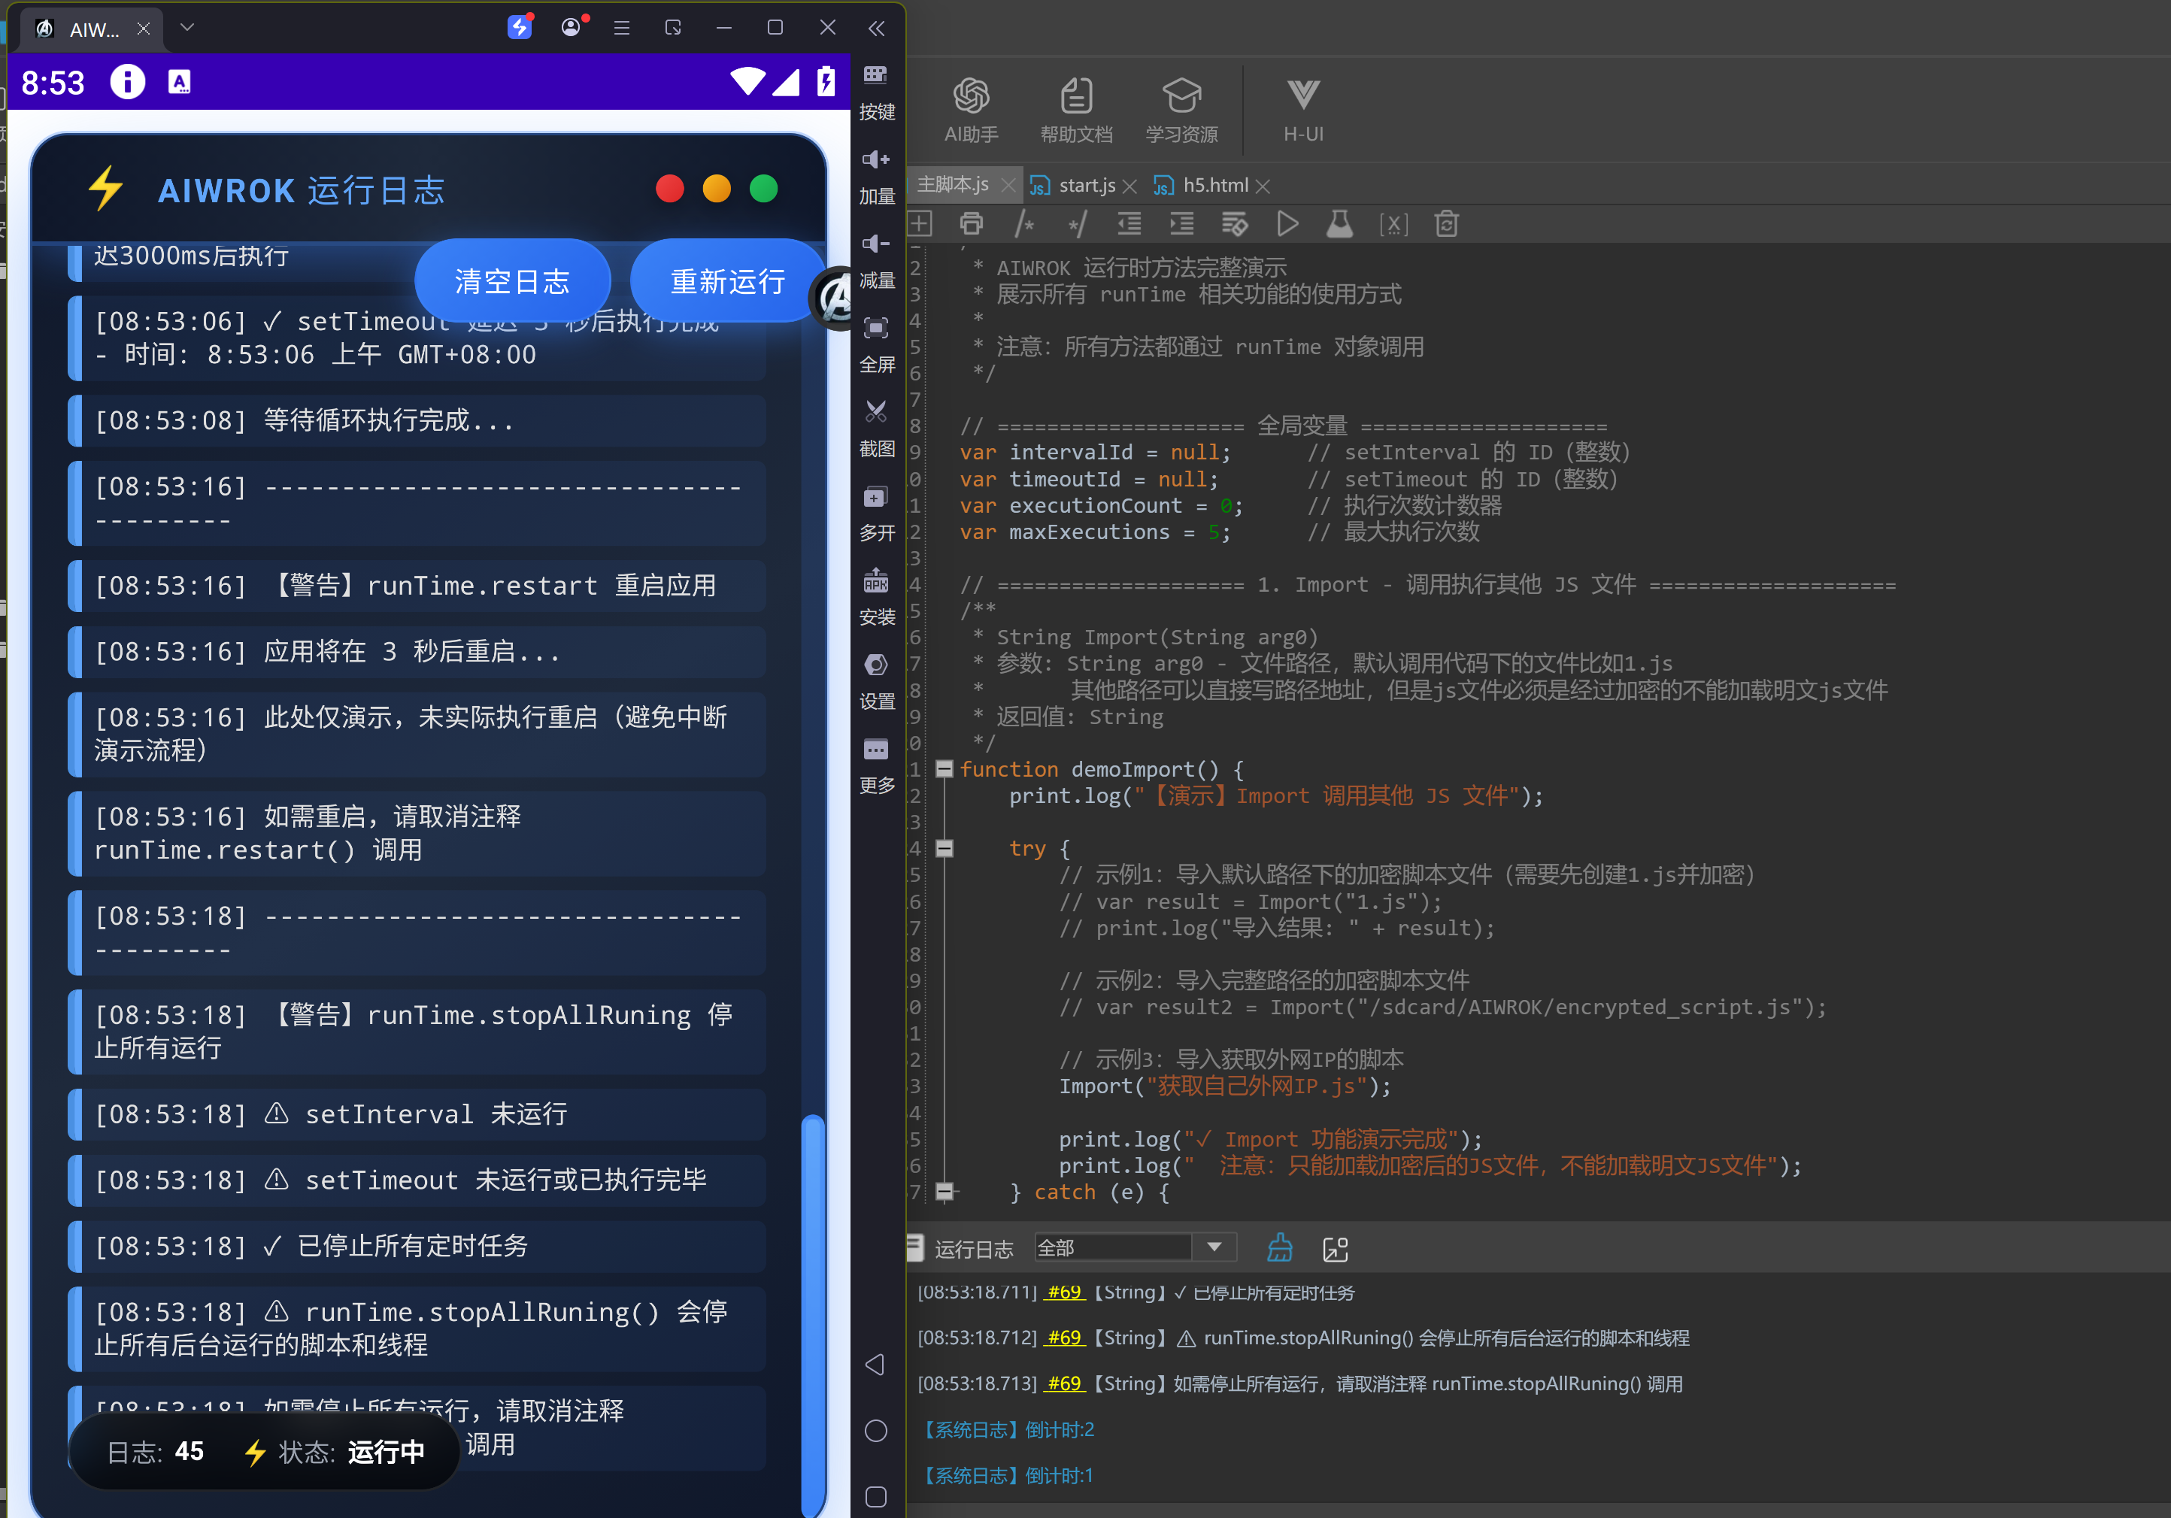Expand the tab list chevron beside the AIW tab
The width and height of the screenshot is (2171, 1518).
click(x=187, y=27)
